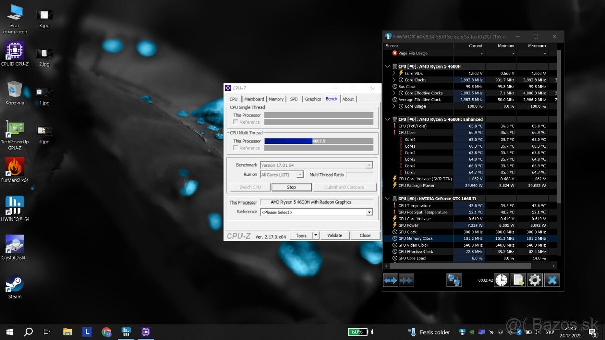This screenshot has height=340, width=605.
Task: Open the remote sensor monitoring icon in HWiNFO
Action: click(x=454, y=280)
